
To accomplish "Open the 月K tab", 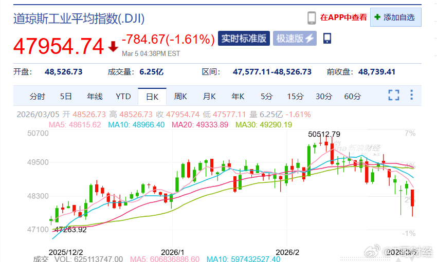I will click(x=209, y=97).
